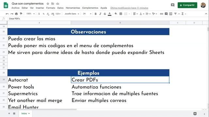Viewport: 209px width, 117px height.
Task: Toggle strikethrough formatting
Action: coord(105,14)
